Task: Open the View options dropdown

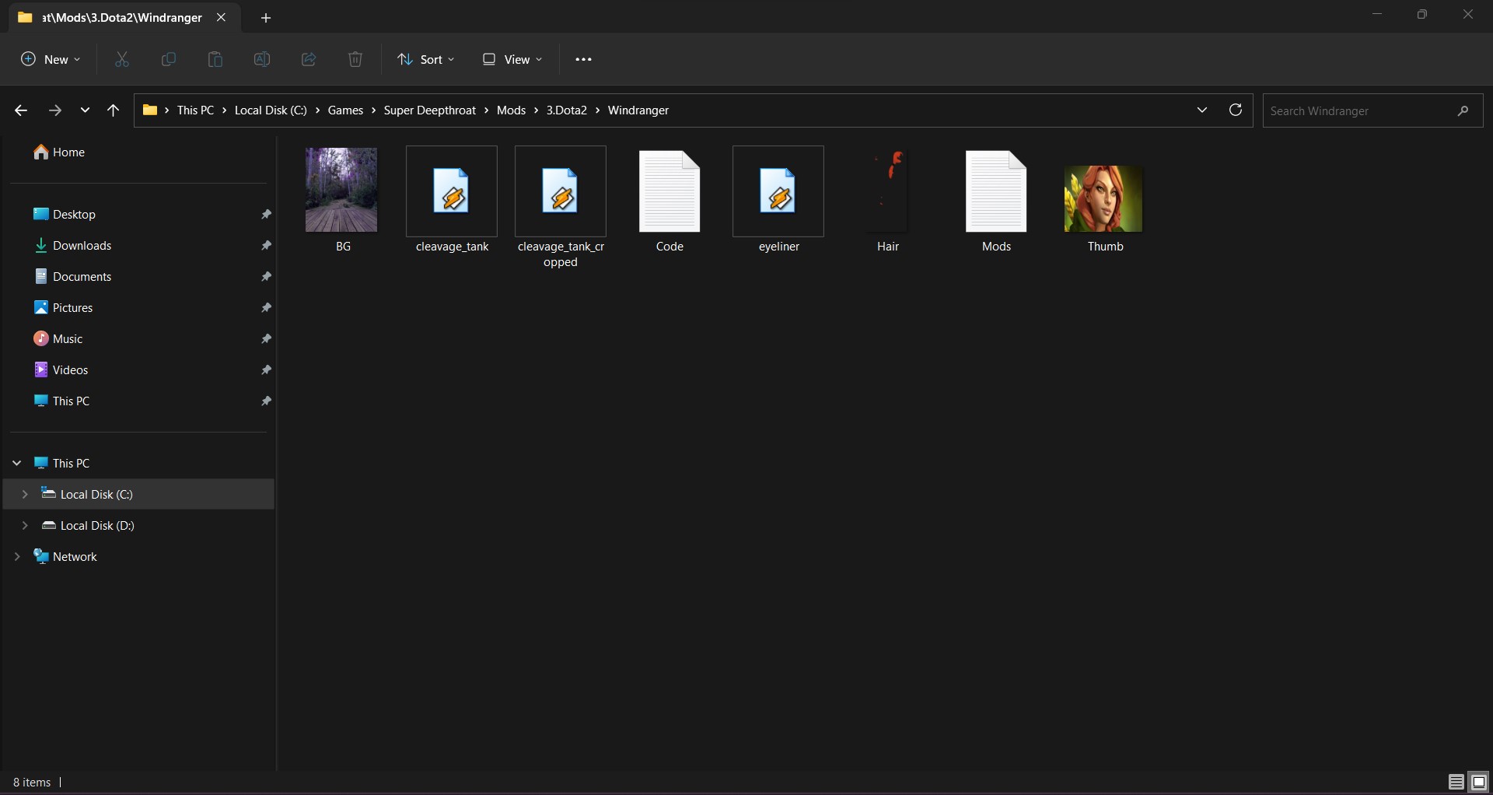Action: 512,59
